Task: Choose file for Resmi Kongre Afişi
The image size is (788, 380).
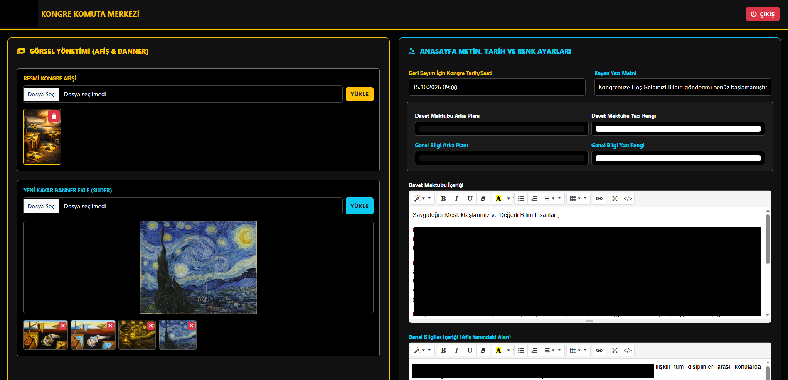Action: click(41, 94)
